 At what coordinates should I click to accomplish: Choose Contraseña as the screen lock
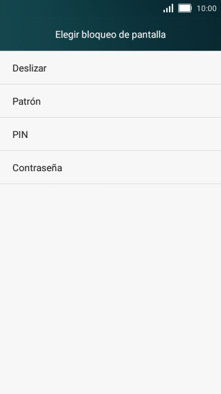110,167
